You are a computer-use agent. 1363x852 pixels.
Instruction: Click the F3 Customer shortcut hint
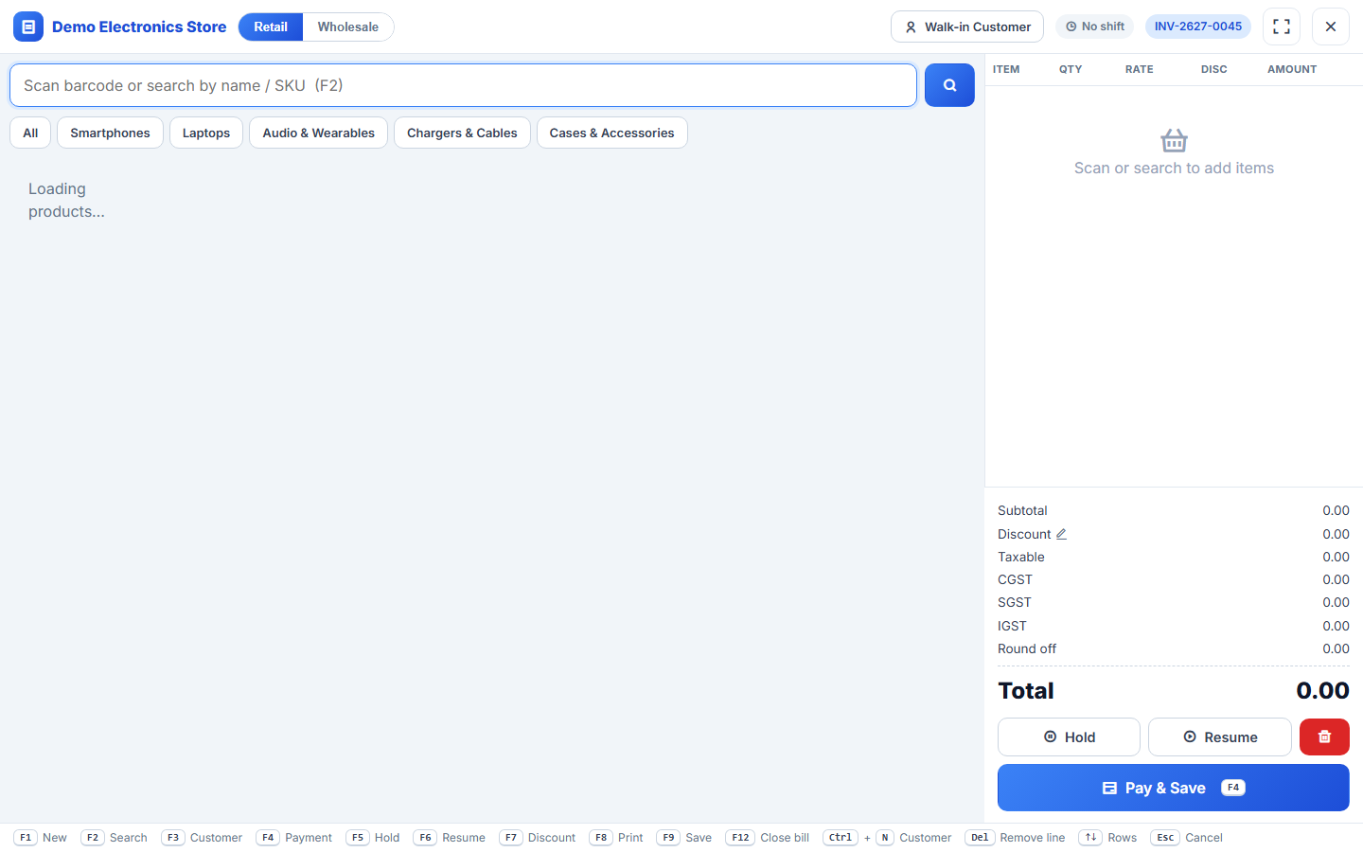(202, 838)
